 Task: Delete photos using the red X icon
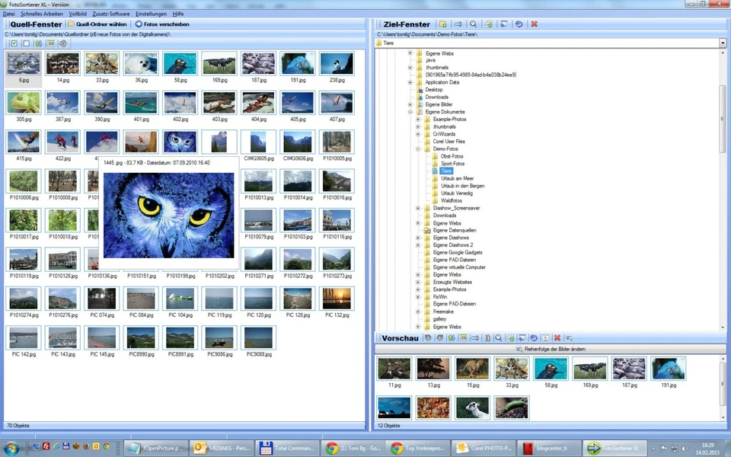click(x=535, y=24)
